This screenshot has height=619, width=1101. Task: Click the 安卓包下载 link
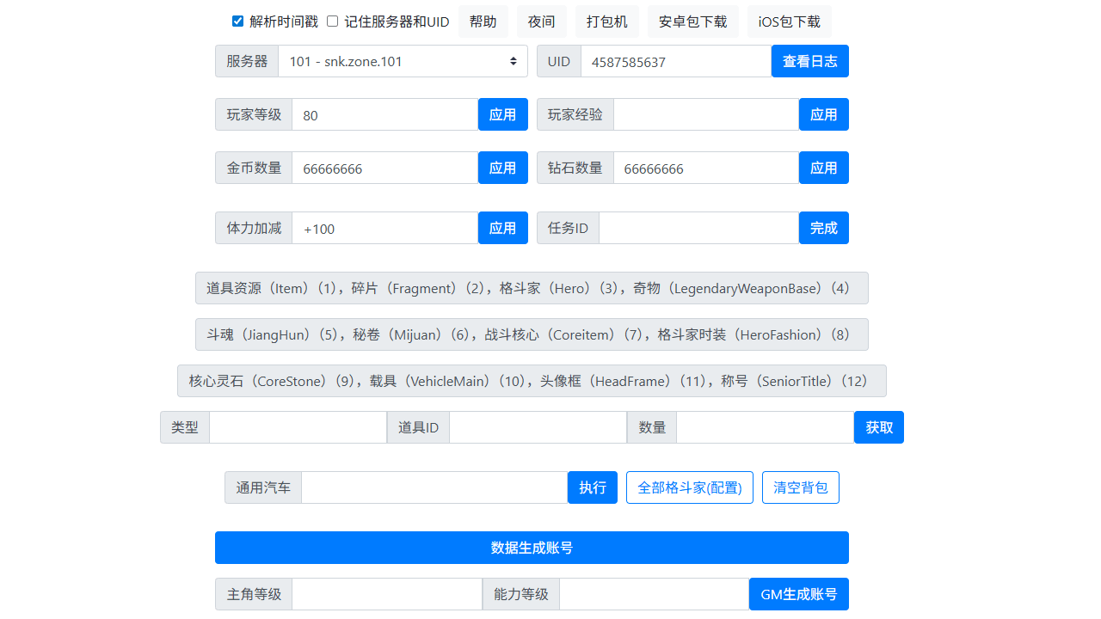coord(692,21)
